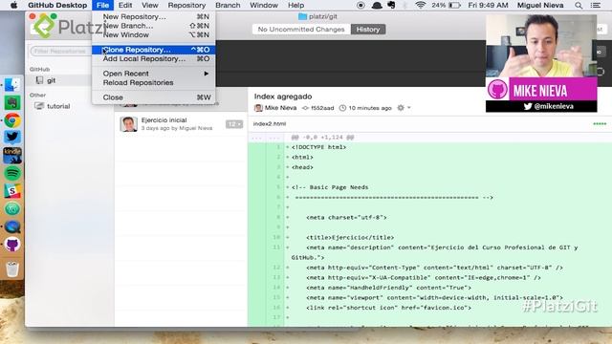Open the Apple menu
The width and height of the screenshot is (612, 344).
click(13, 5)
